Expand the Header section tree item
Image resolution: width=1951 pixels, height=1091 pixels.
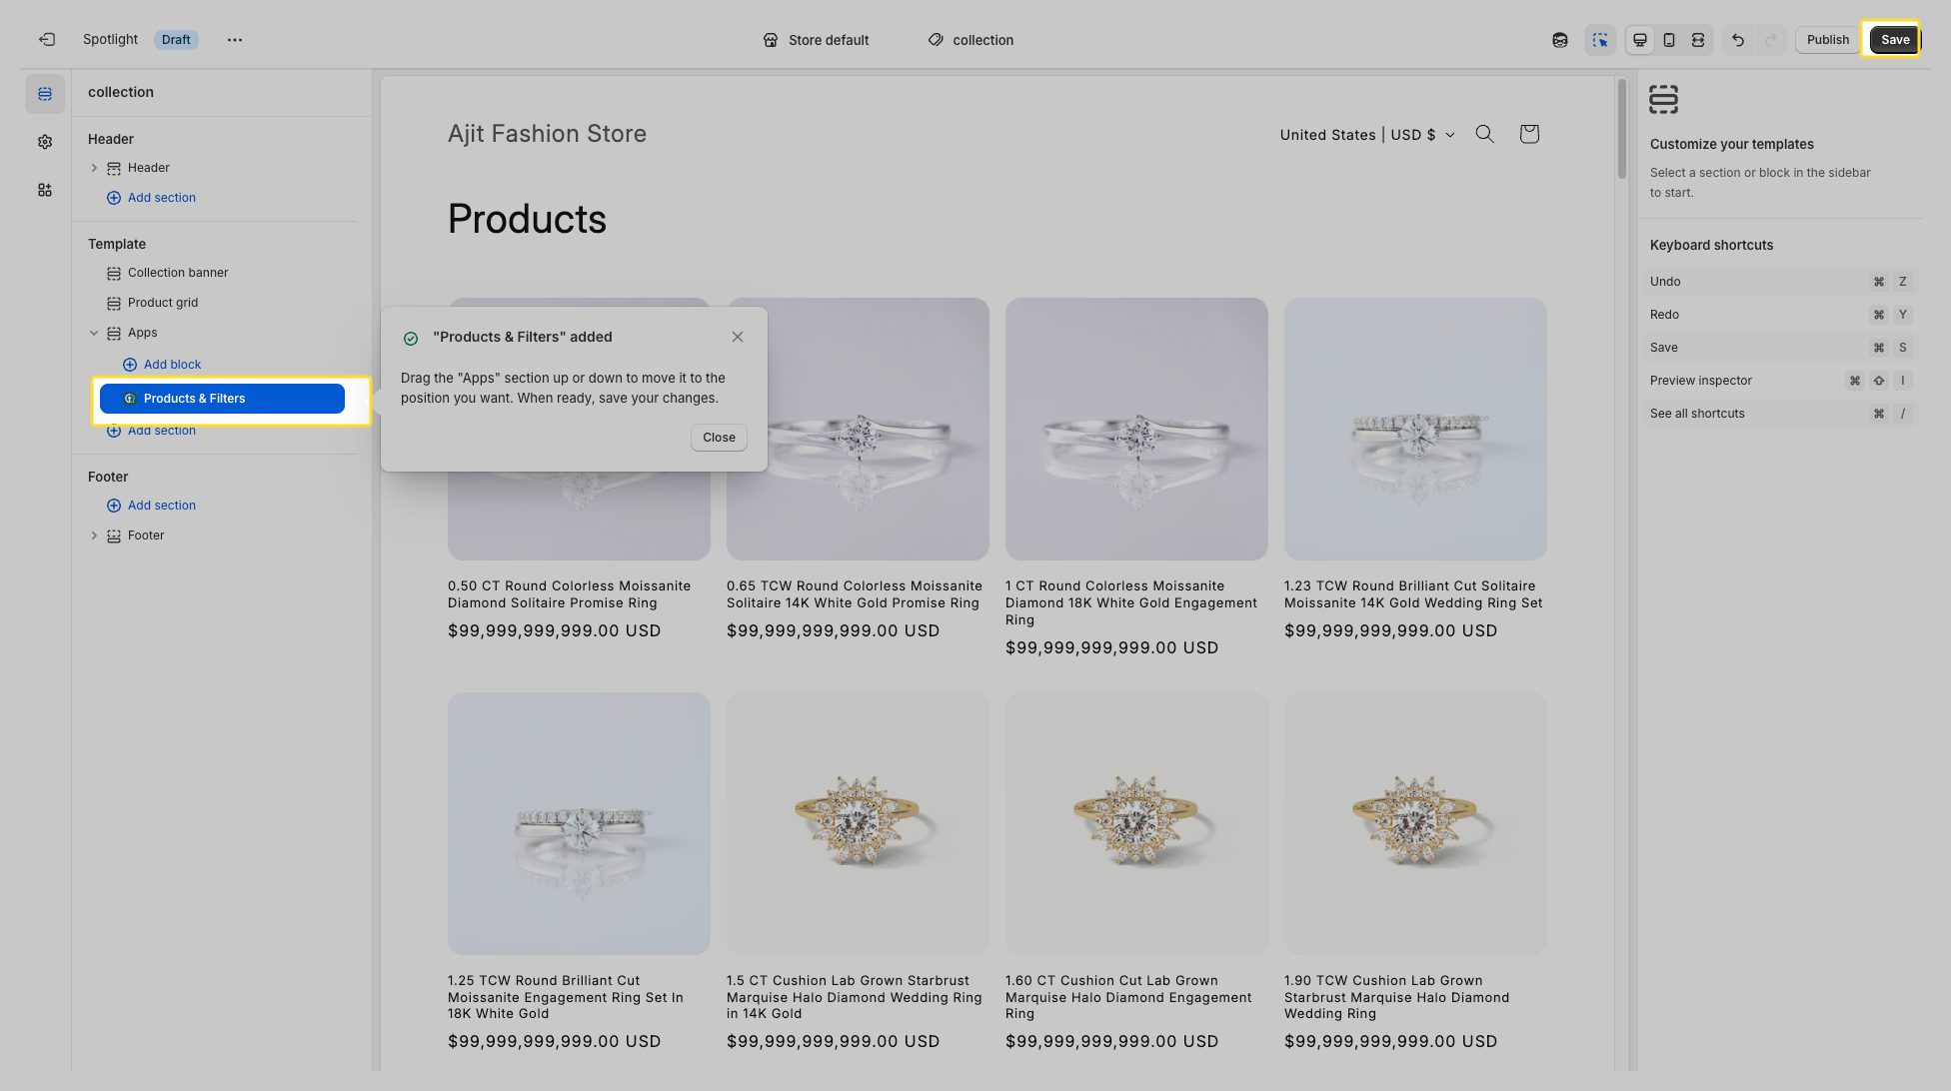coord(95,167)
